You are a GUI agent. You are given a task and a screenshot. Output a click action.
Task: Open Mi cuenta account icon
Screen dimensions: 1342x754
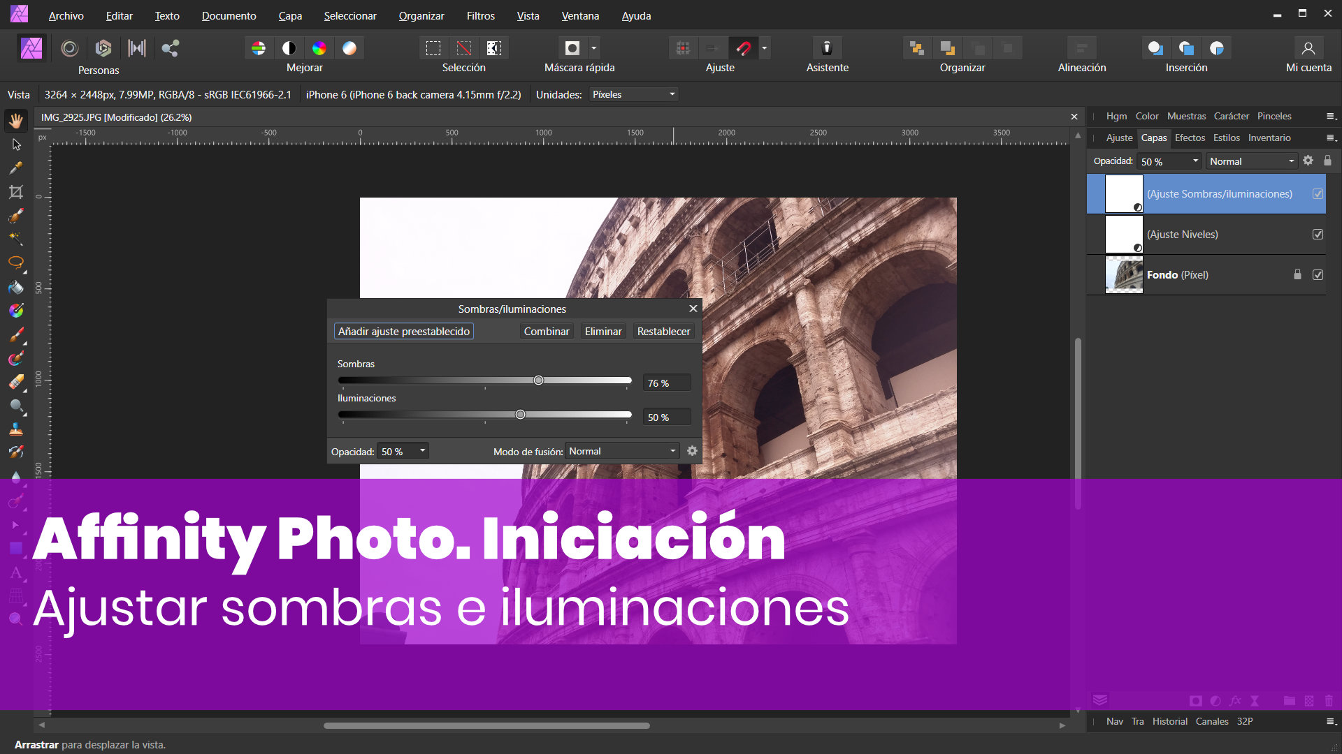coord(1308,48)
